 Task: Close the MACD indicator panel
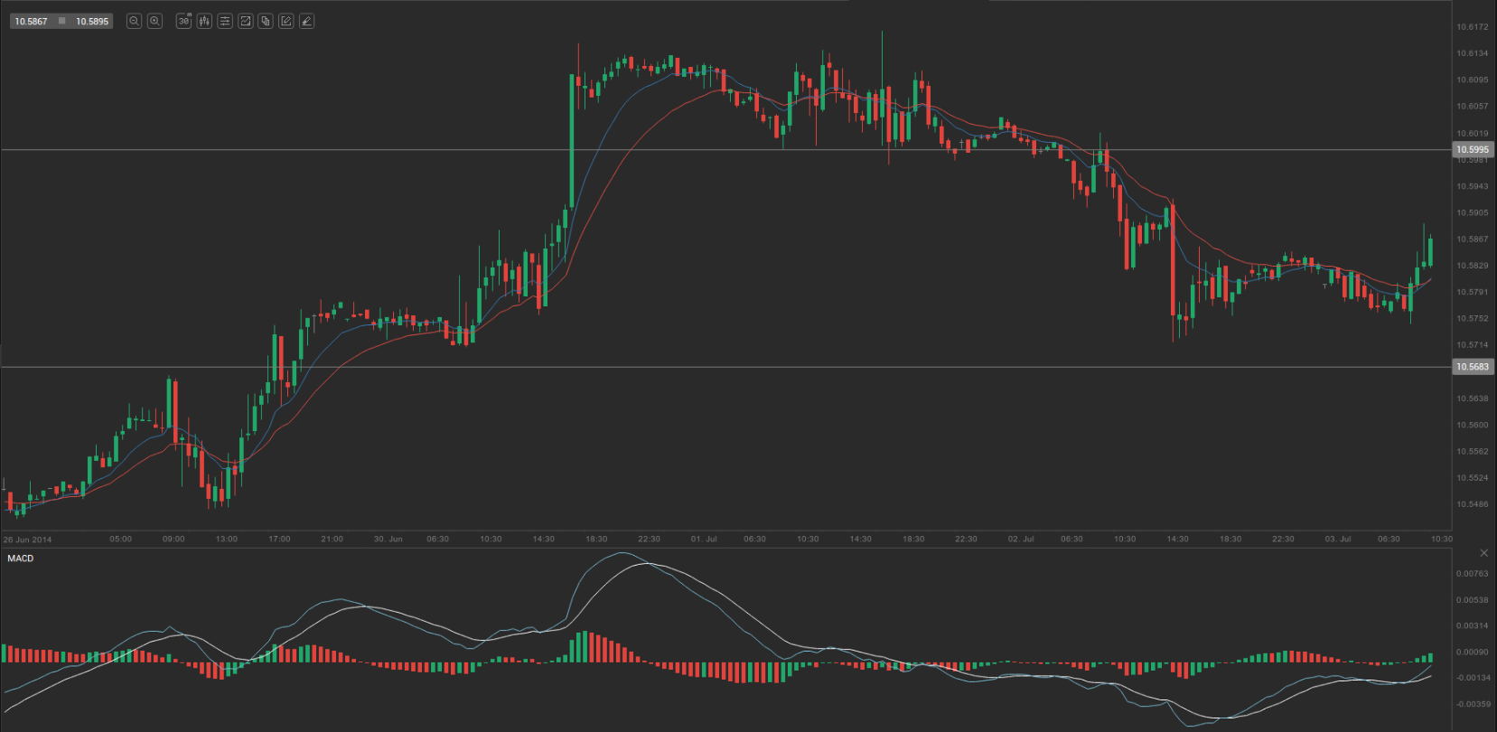1483,553
